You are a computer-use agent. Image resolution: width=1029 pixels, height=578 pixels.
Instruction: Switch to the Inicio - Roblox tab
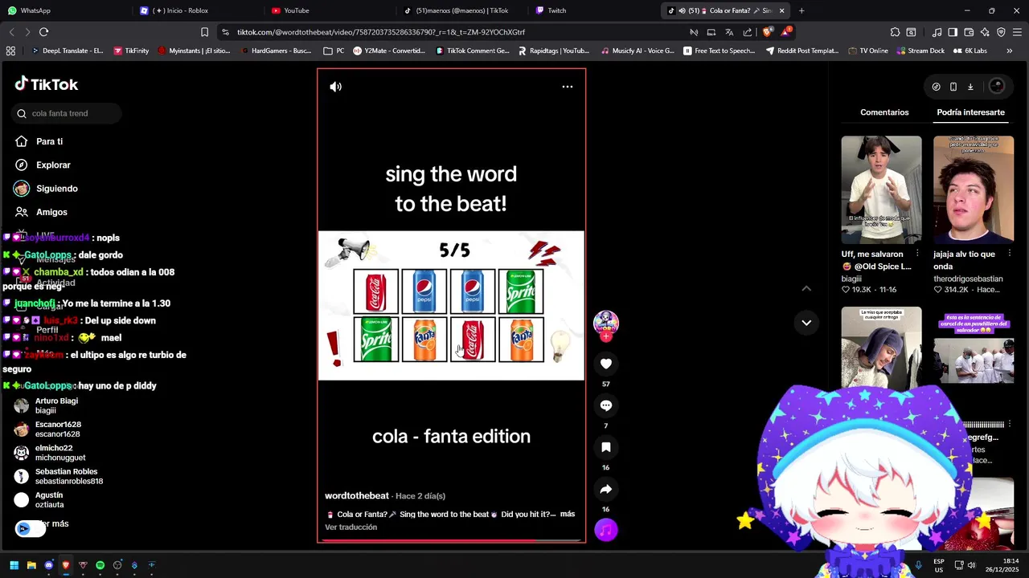(x=197, y=10)
